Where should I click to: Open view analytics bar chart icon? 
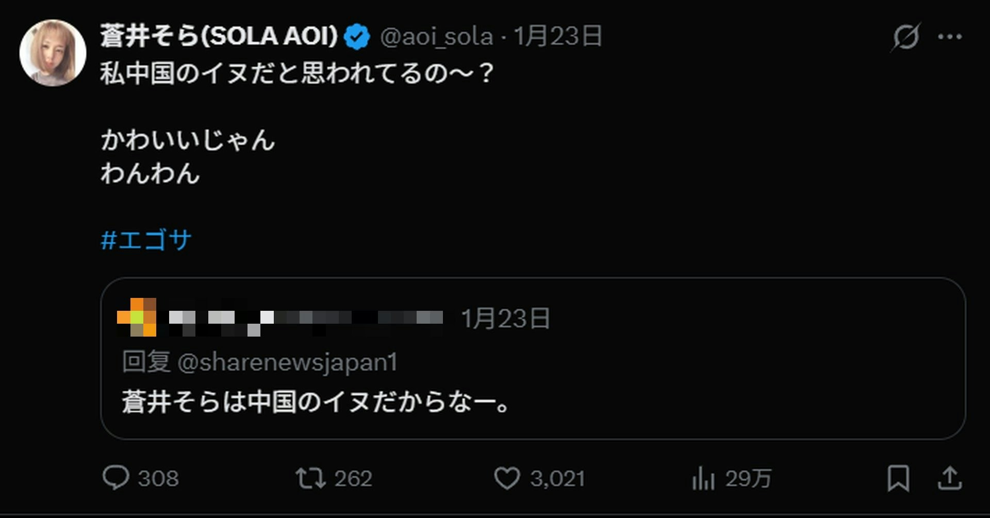[x=703, y=478]
